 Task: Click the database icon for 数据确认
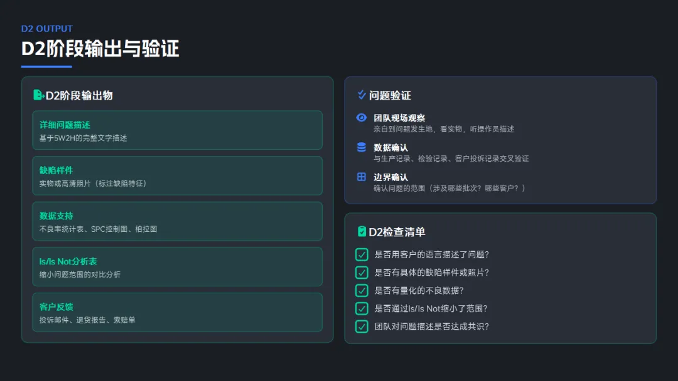click(x=361, y=147)
